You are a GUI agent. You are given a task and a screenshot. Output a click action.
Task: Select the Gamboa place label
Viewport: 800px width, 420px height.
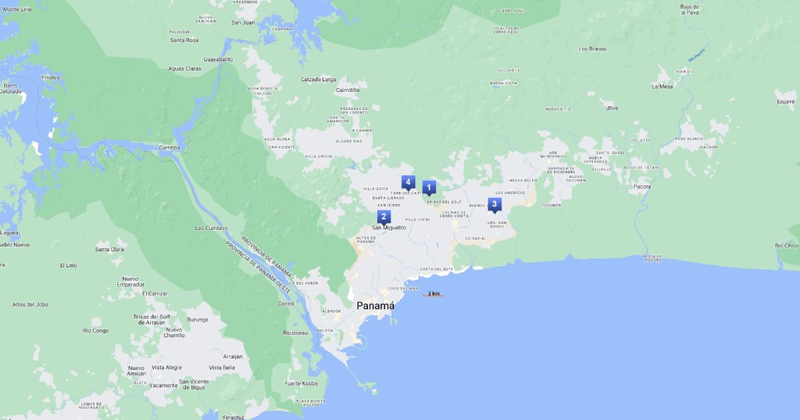pyautogui.click(x=169, y=147)
